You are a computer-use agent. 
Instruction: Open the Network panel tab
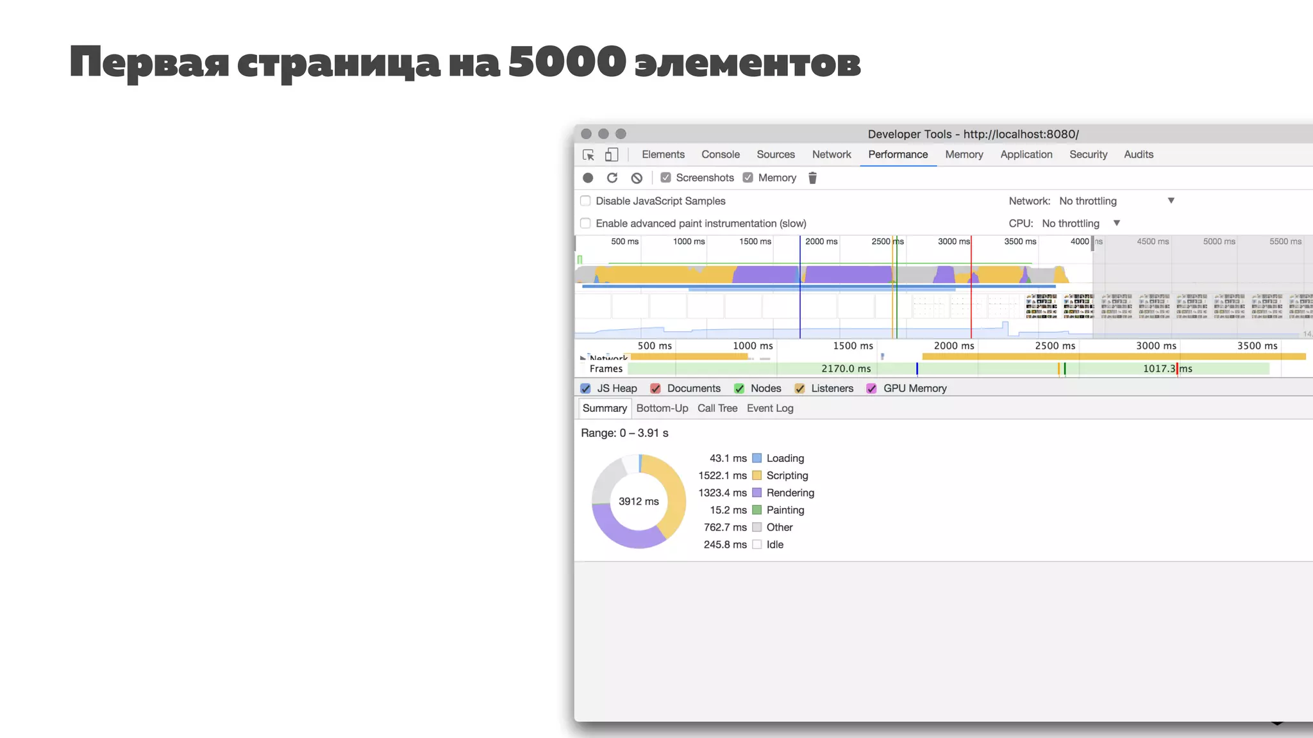832,154
